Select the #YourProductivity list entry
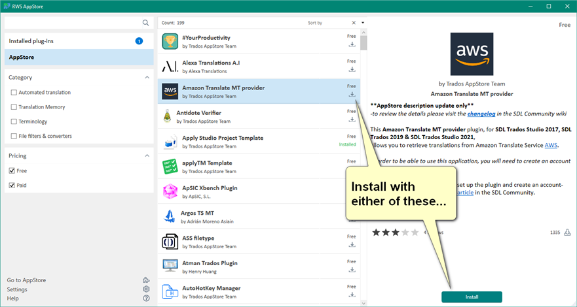This screenshot has width=577, height=307. click(x=259, y=41)
